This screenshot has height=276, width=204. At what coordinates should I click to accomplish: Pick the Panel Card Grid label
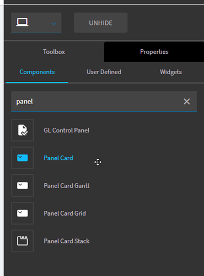(x=65, y=213)
